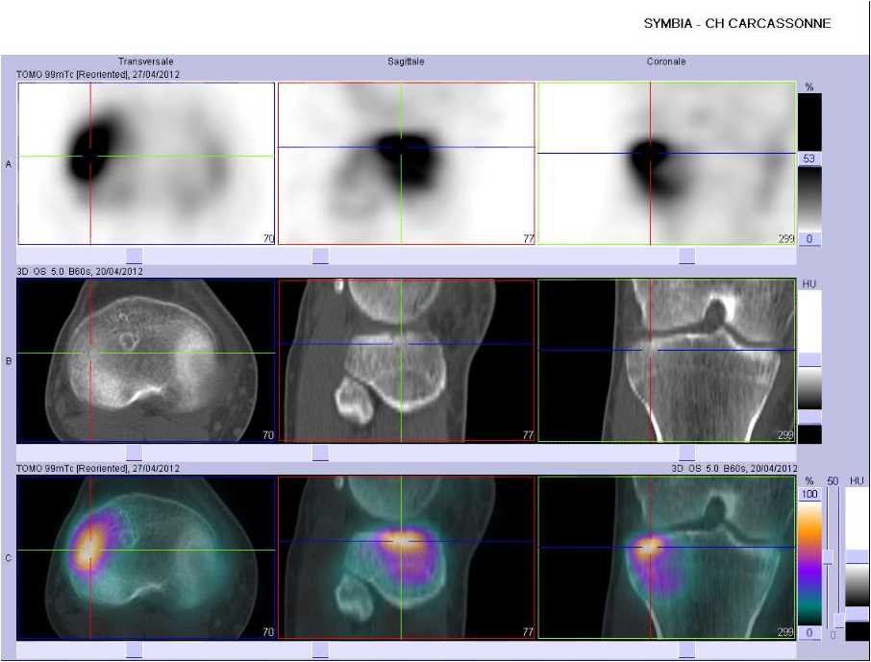This screenshot has height=662, width=871.
Task: Select the row B transversal CT image
Action: [146, 361]
